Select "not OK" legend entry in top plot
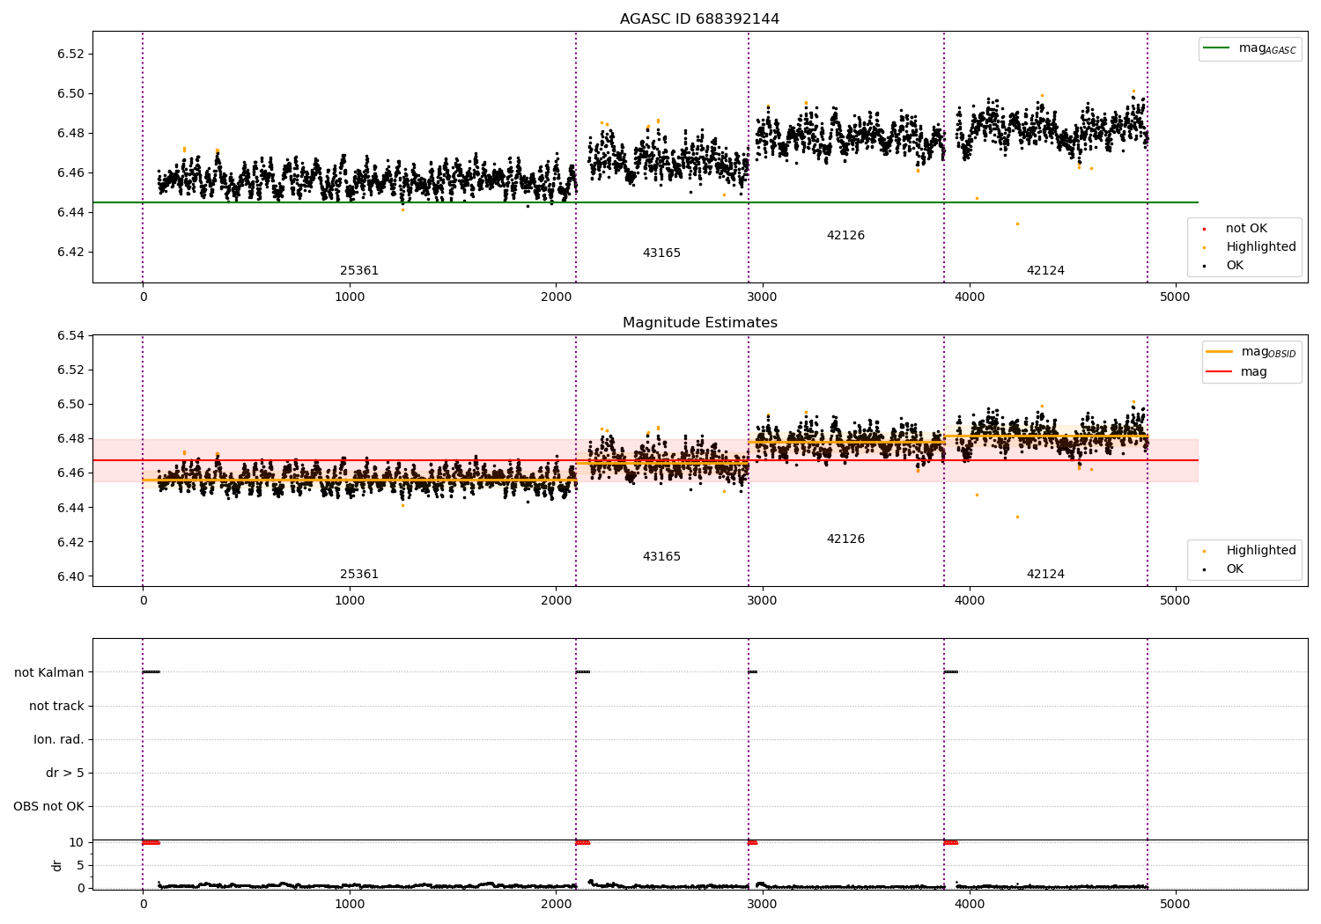 coord(1246,229)
